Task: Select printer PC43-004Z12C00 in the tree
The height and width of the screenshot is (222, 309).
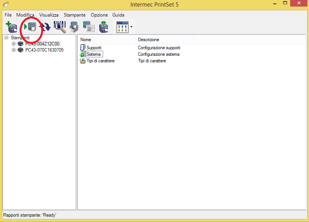Action: 42,44
